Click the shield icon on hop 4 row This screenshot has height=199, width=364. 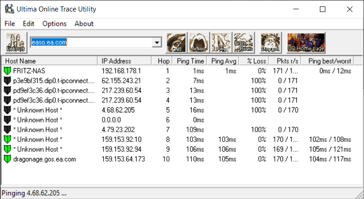pos(7,100)
